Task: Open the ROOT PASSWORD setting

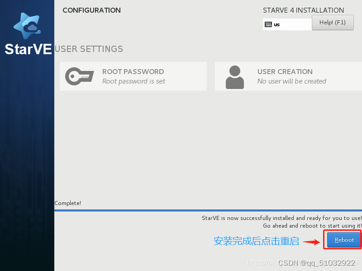Action: 133,76
